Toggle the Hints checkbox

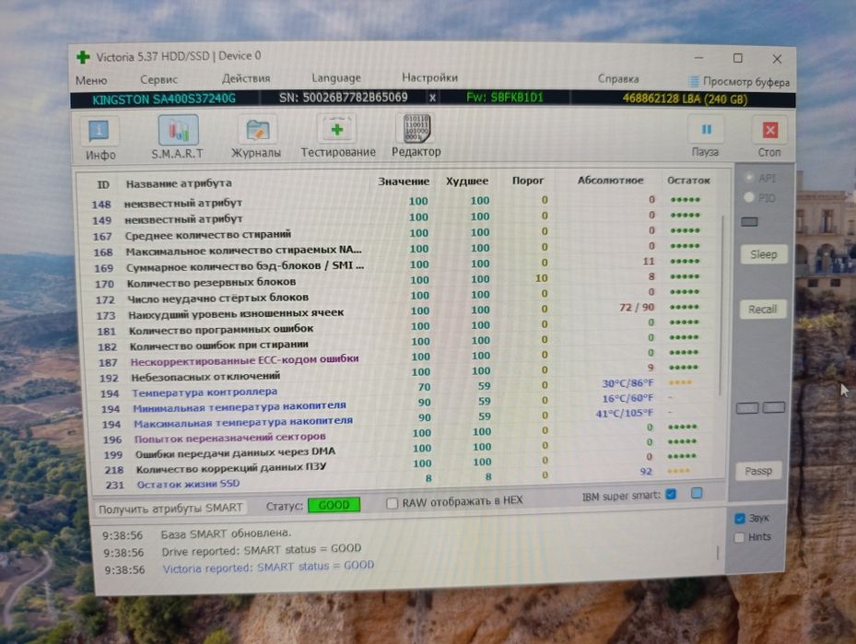pyautogui.click(x=739, y=537)
